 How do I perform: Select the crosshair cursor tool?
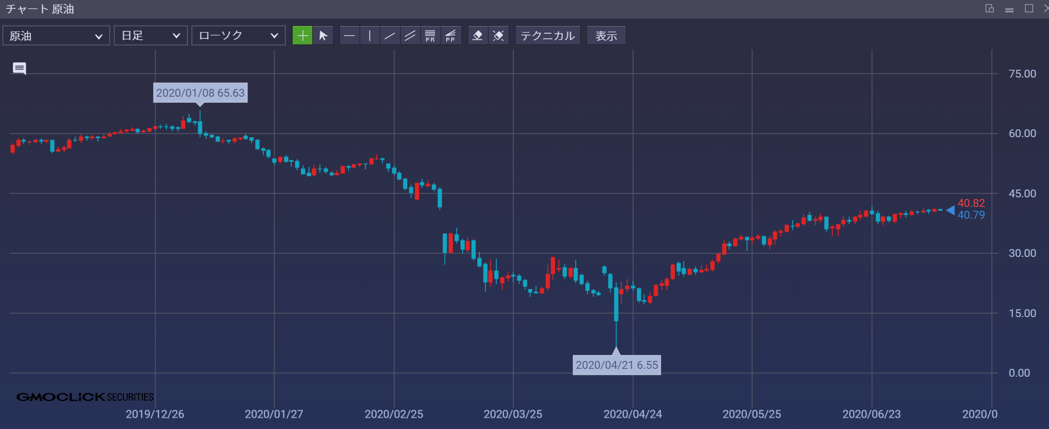point(302,36)
